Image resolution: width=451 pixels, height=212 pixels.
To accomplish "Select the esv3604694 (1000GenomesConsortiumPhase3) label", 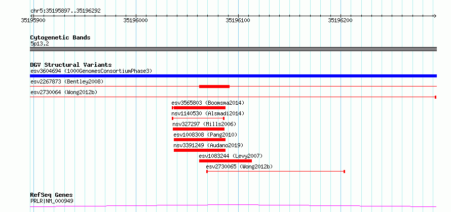I will coord(91,71).
